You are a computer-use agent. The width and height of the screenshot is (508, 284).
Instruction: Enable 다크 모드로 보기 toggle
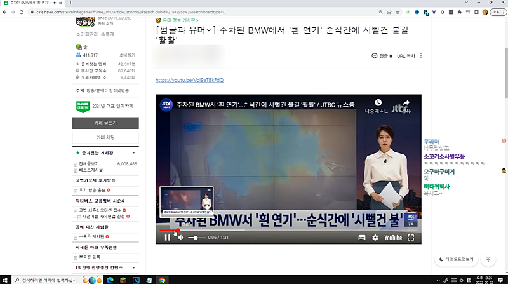pos(455,259)
